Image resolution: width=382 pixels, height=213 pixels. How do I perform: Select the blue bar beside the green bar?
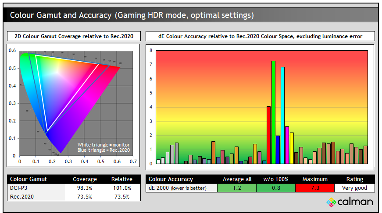278,150
